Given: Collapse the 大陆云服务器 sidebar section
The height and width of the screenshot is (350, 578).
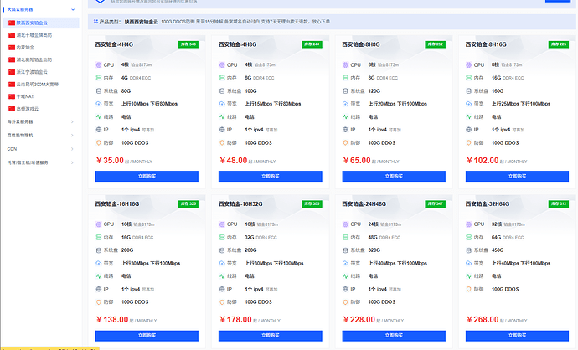Looking at the screenshot, I should tap(73, 9).
